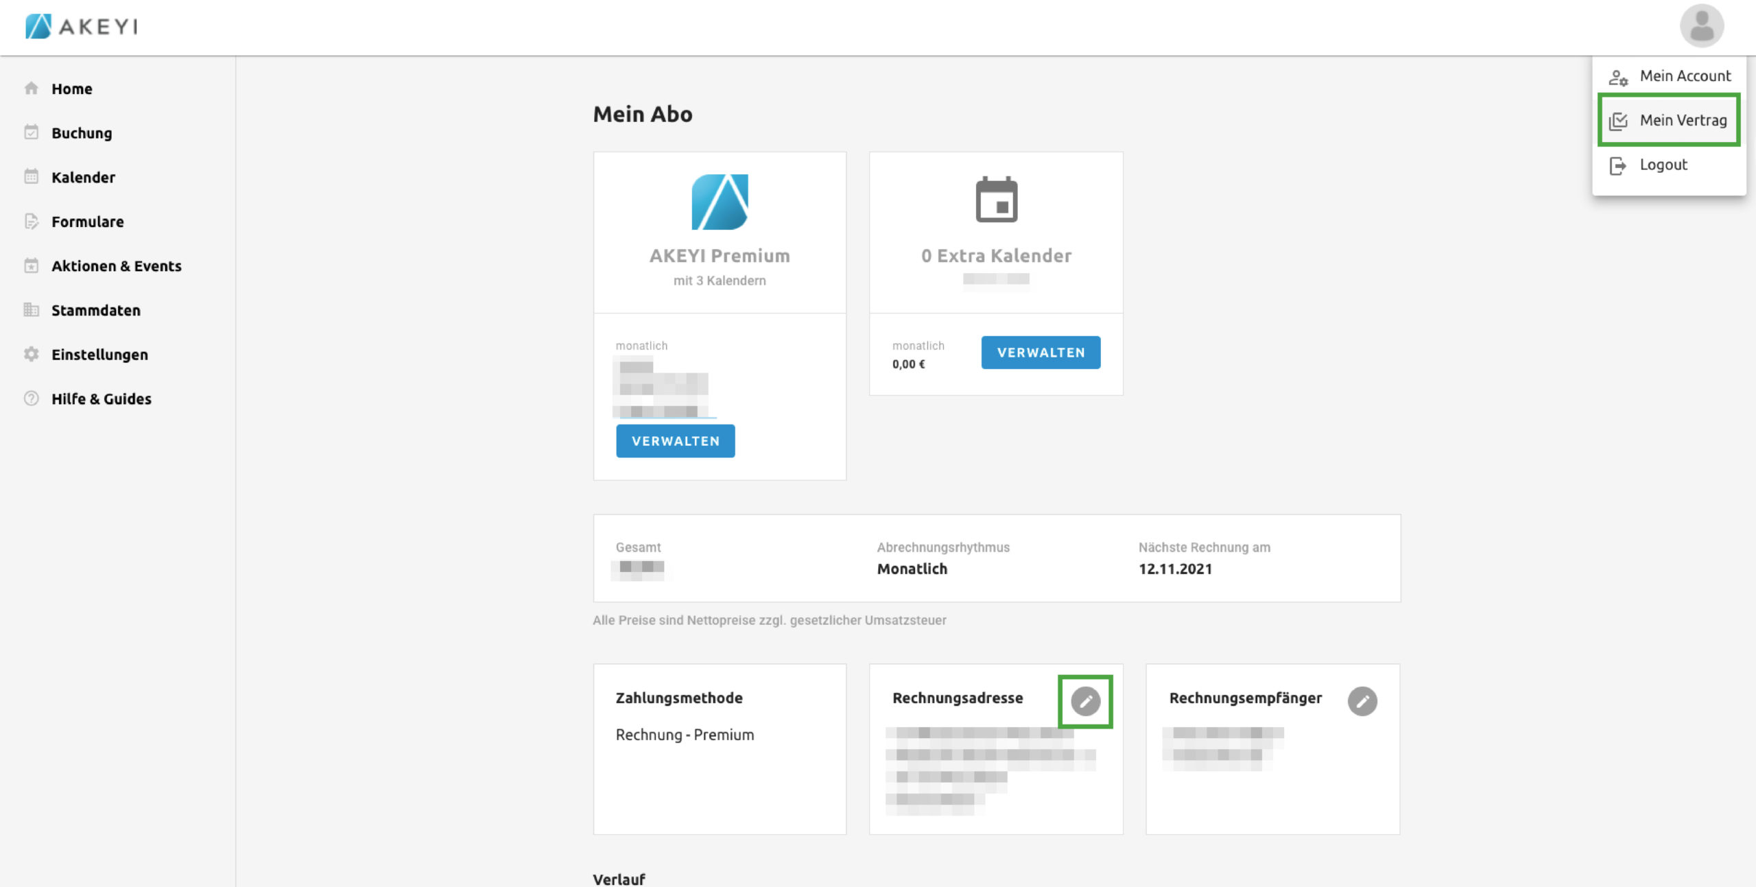Click the Home house icon
The height and width of the screenshot is (887, 1756).
32,88
